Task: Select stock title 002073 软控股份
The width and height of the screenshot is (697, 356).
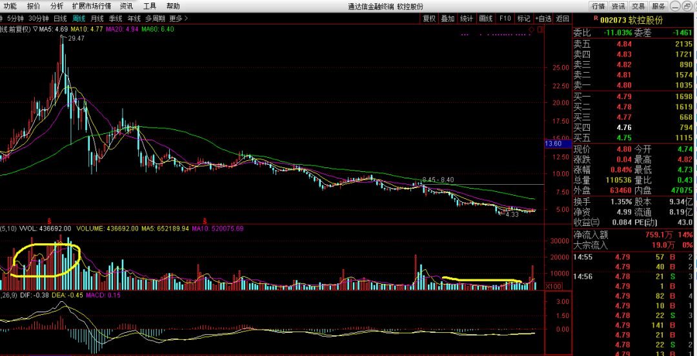Action: (631, 21)
